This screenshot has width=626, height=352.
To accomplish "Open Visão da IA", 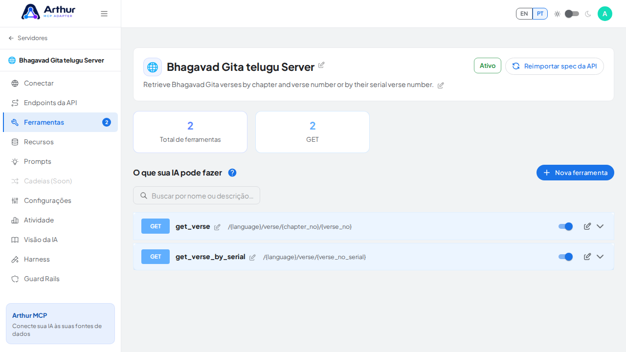I will coord(60,240).
